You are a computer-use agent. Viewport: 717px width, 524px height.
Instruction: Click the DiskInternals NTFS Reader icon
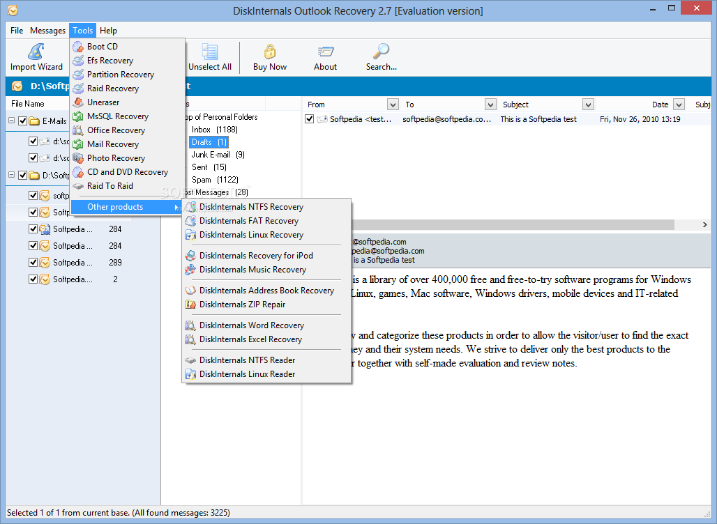point(190,360)
